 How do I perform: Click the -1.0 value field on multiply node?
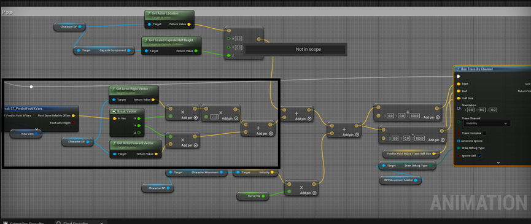pyautogui.click(x=214, y=117)
